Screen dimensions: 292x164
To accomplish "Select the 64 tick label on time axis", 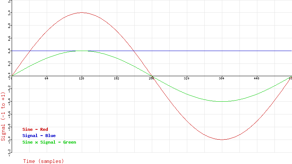I will (x=47, y=78).
